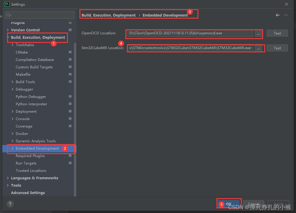
Task: Expand the Dynamic Analysis Tools node
Action: [12, 141]
